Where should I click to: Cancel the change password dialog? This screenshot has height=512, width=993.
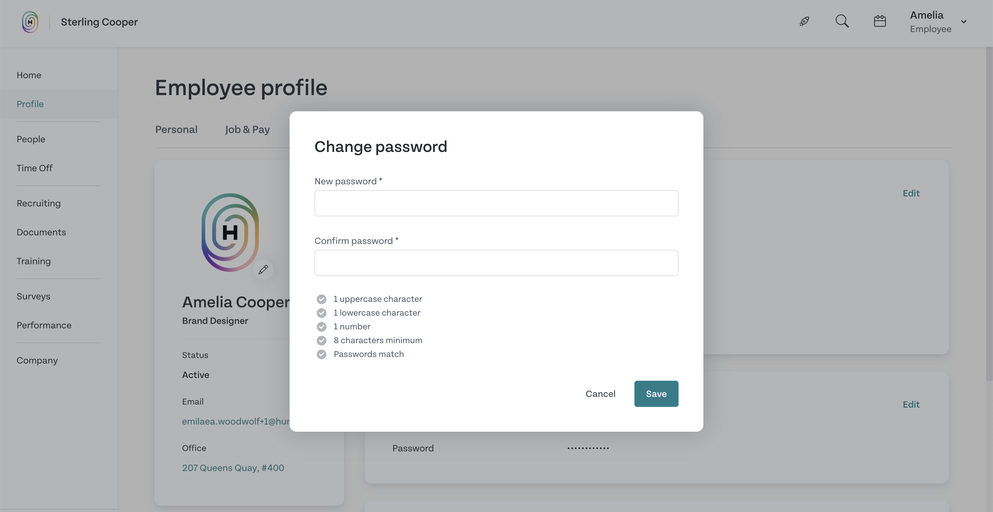click(600, 394)
